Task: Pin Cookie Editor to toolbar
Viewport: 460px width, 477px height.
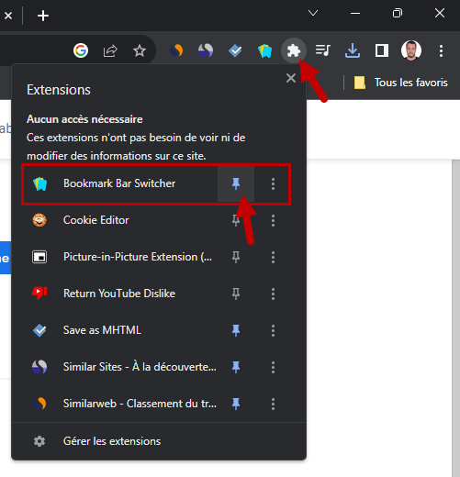Action: (236, 220)
